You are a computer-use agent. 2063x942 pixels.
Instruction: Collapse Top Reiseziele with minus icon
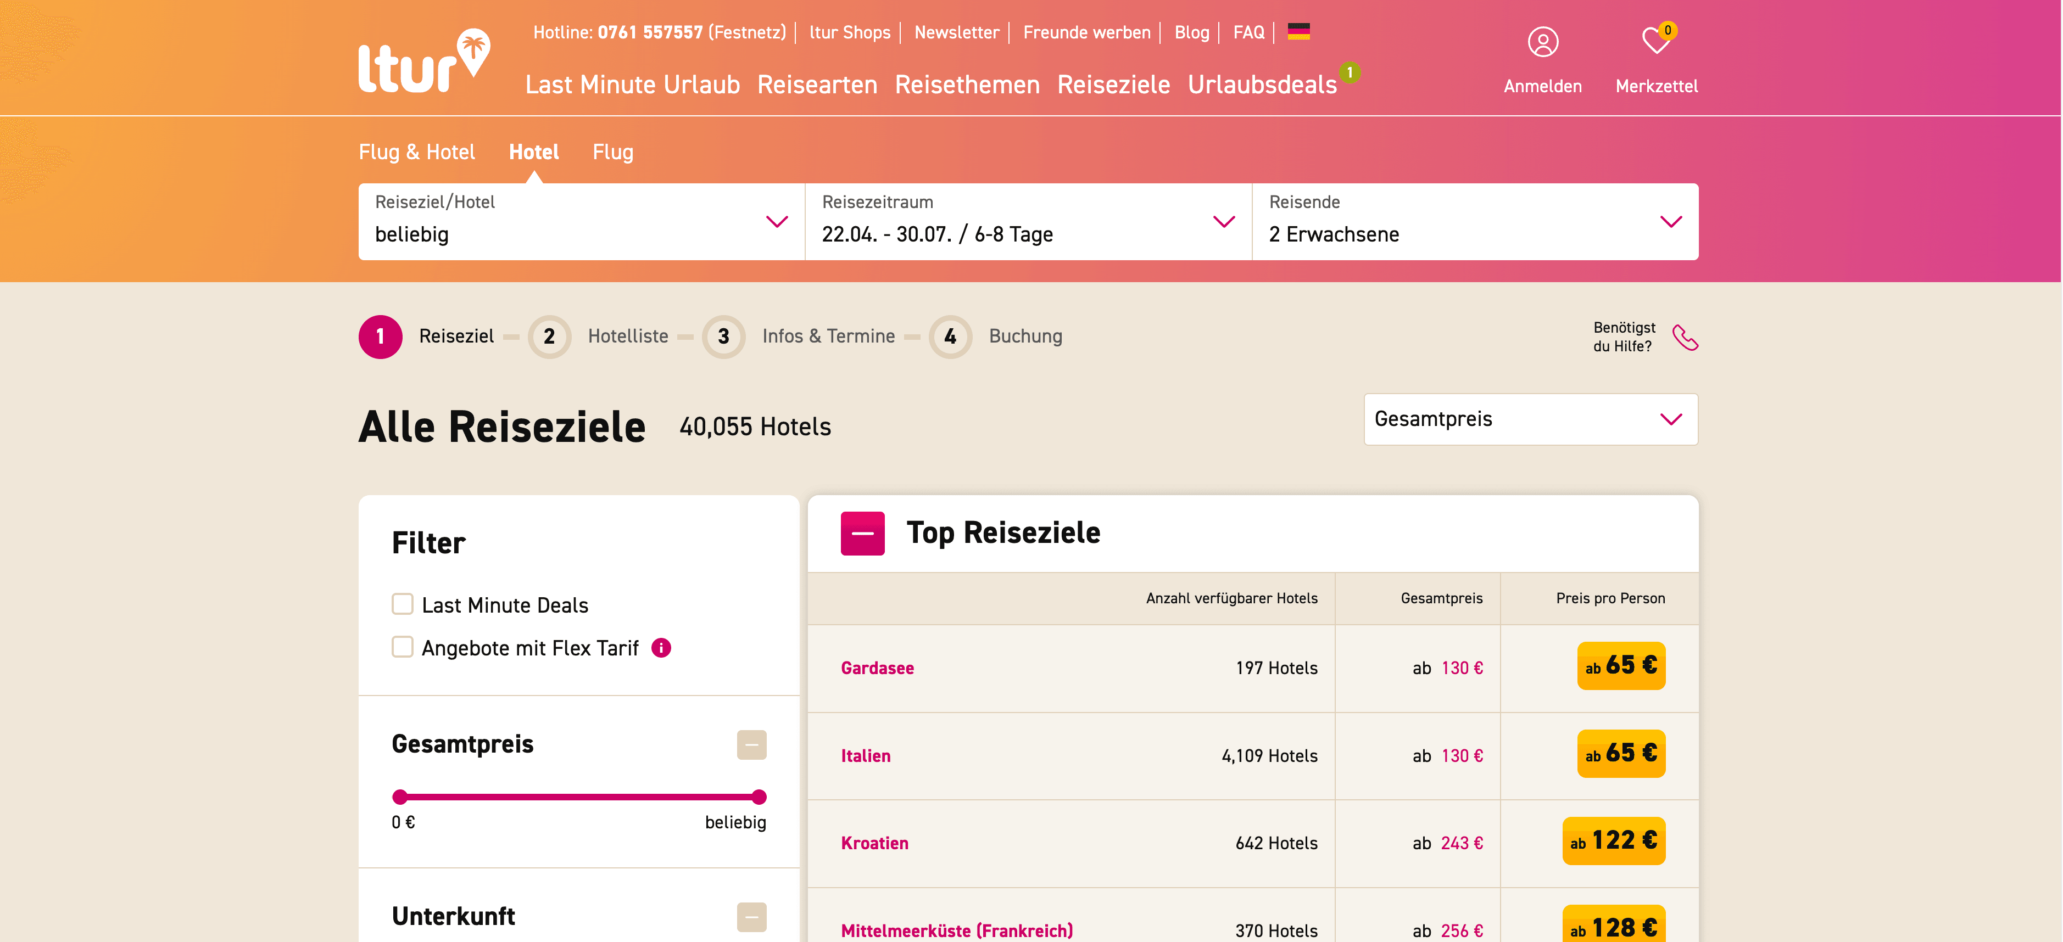coord(862,533)
